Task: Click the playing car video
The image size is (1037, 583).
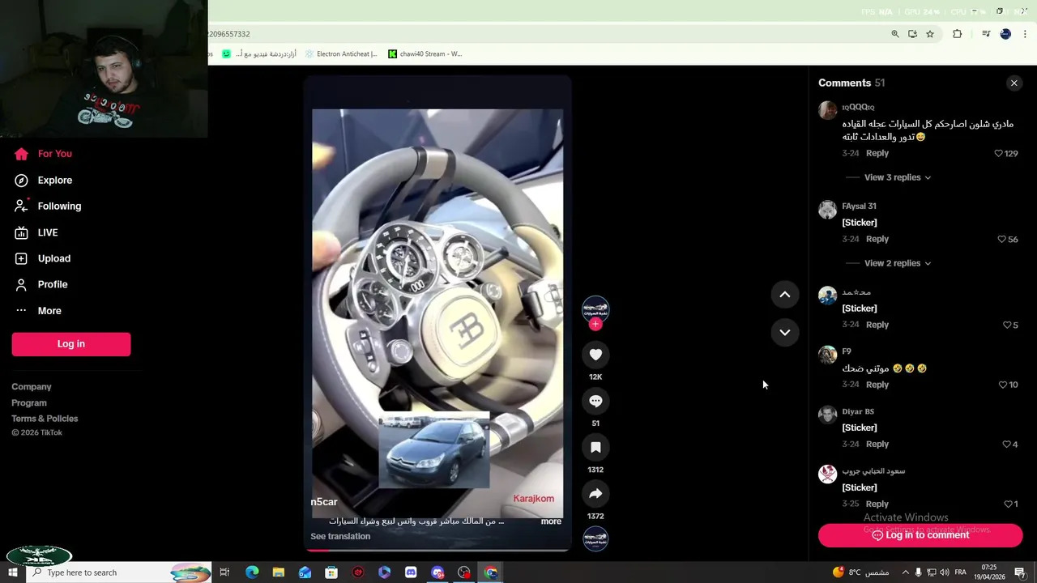Action: [x=437, y=313]
